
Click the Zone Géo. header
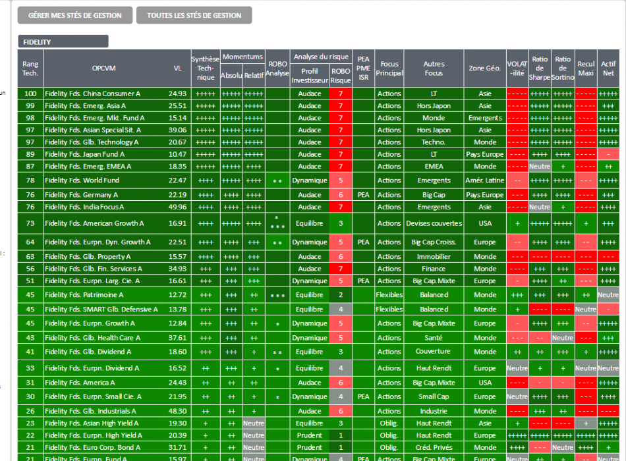pyautogui.click(x=485, y=68)
